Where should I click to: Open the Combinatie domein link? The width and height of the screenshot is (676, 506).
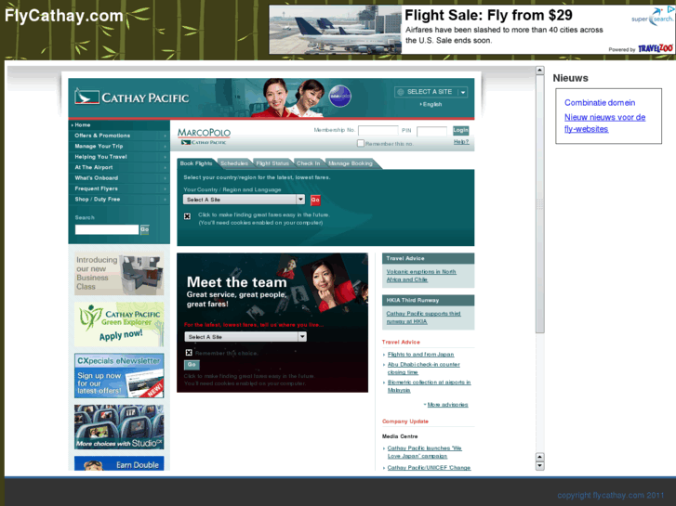600,103
